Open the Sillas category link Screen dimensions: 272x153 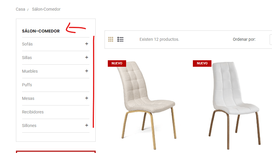click(x=27, y=58)
